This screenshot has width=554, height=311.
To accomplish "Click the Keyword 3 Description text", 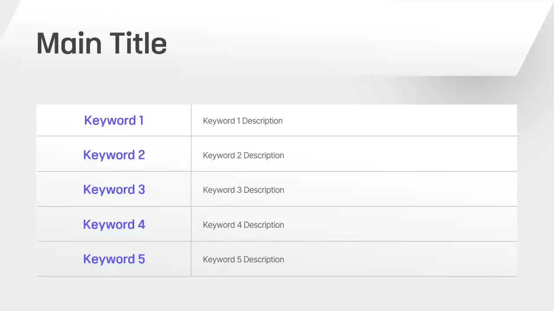I will pyautogui.click(x=244, y=190).
